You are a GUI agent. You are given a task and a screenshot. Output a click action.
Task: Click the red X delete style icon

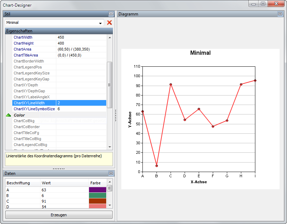tap(109, 22)
